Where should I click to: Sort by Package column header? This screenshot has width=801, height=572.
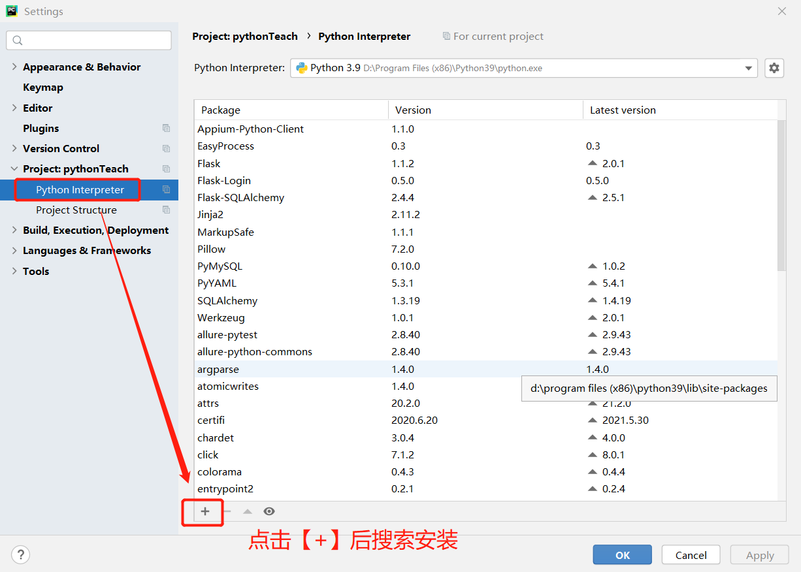coord(291,110)
